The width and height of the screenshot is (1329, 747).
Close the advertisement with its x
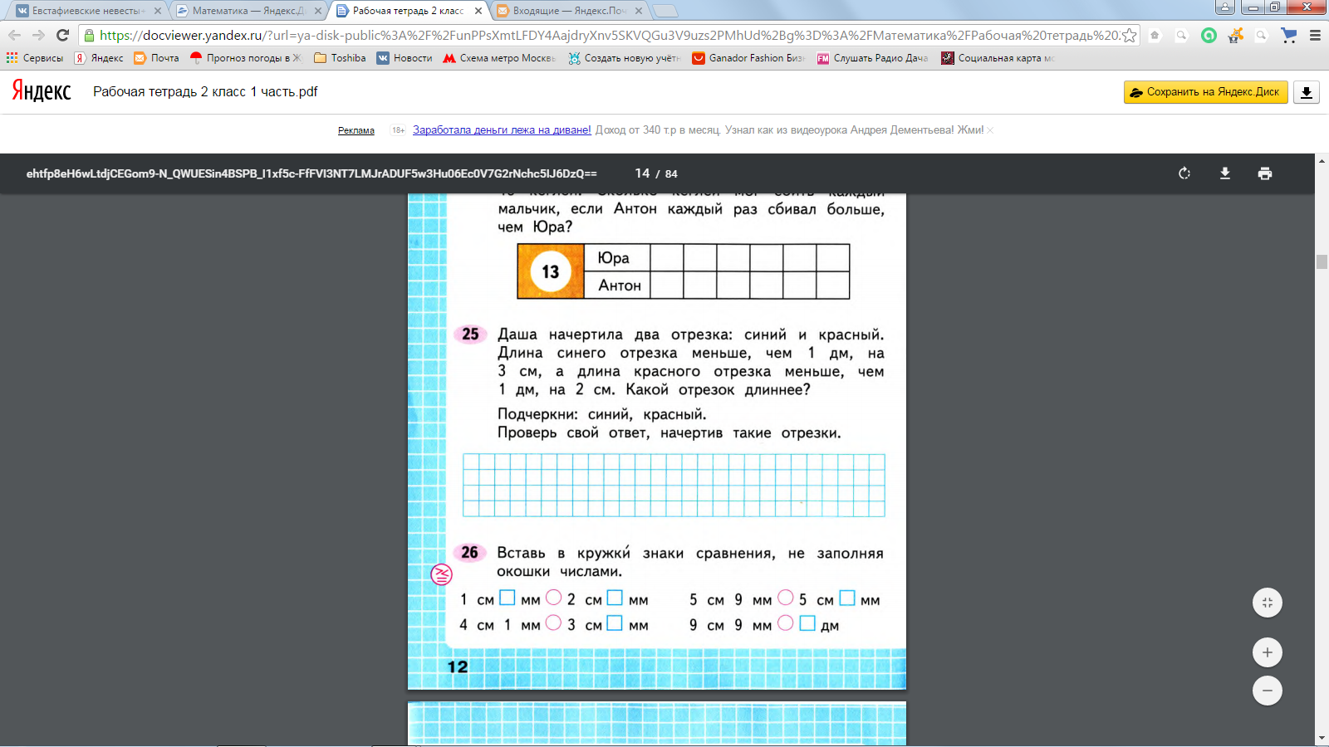click(x=990, y=130)
